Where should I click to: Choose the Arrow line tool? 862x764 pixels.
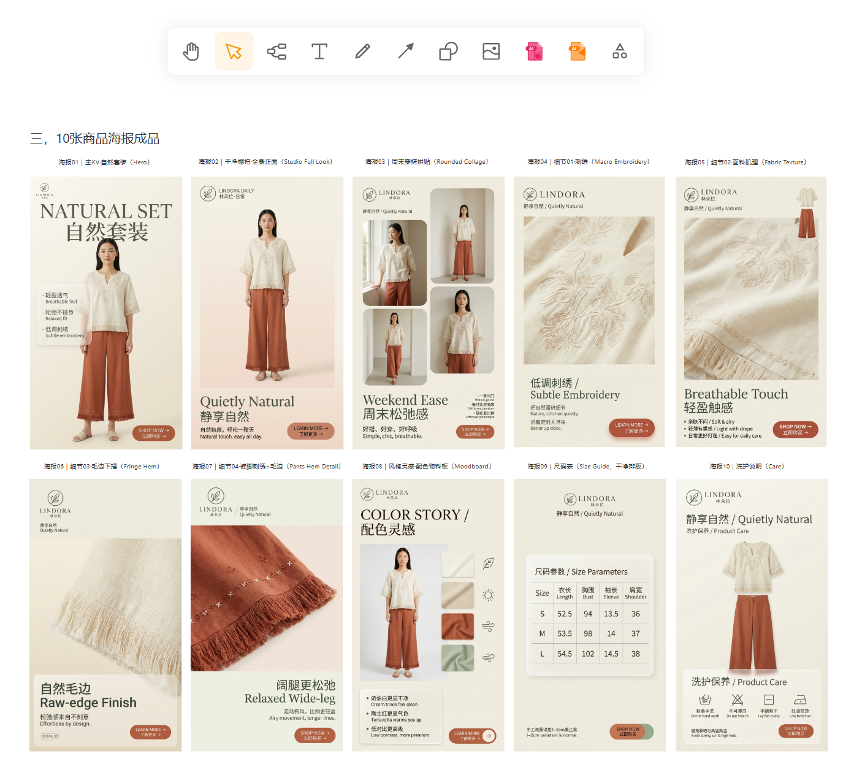(405, 52)
